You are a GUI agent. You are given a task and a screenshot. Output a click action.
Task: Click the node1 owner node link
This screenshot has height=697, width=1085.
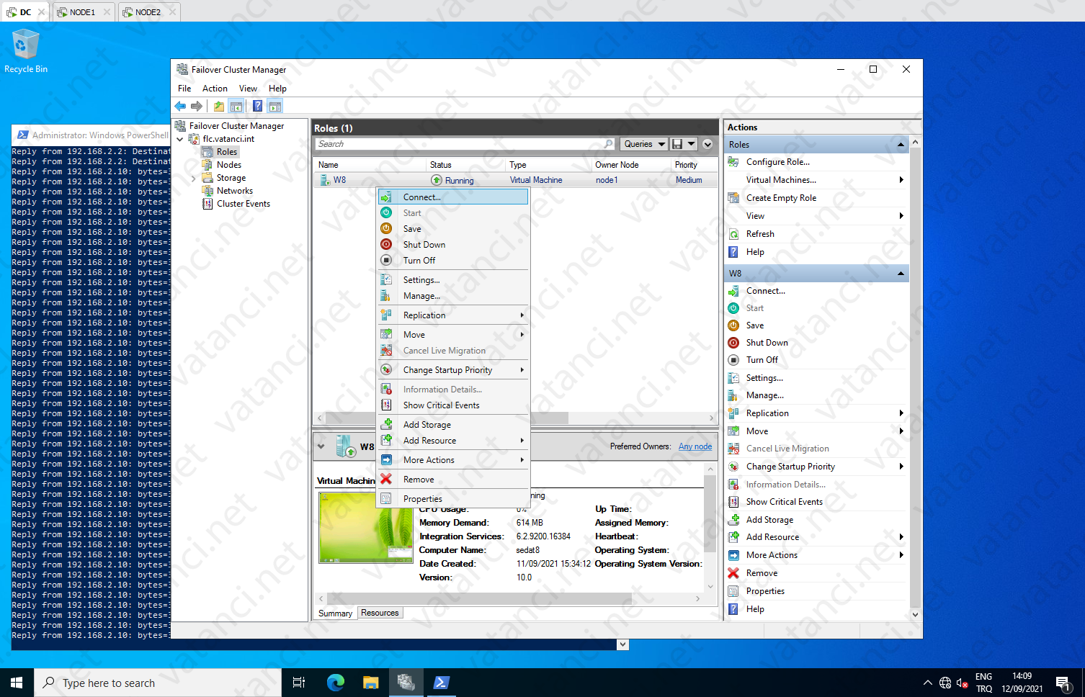pyautogui.click(x=607, y=180)
